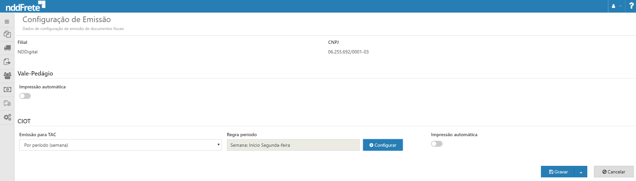Expand the Gravar button's arrow menu
The width and height of the screenshot is (636, 181).
pos(581,172)
